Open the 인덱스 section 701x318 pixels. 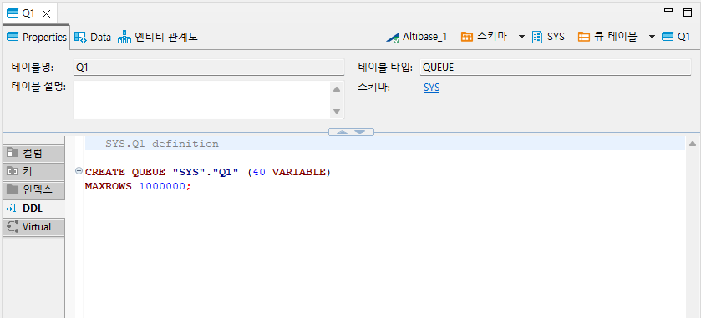pyautogui.click(x=33, y=189)
